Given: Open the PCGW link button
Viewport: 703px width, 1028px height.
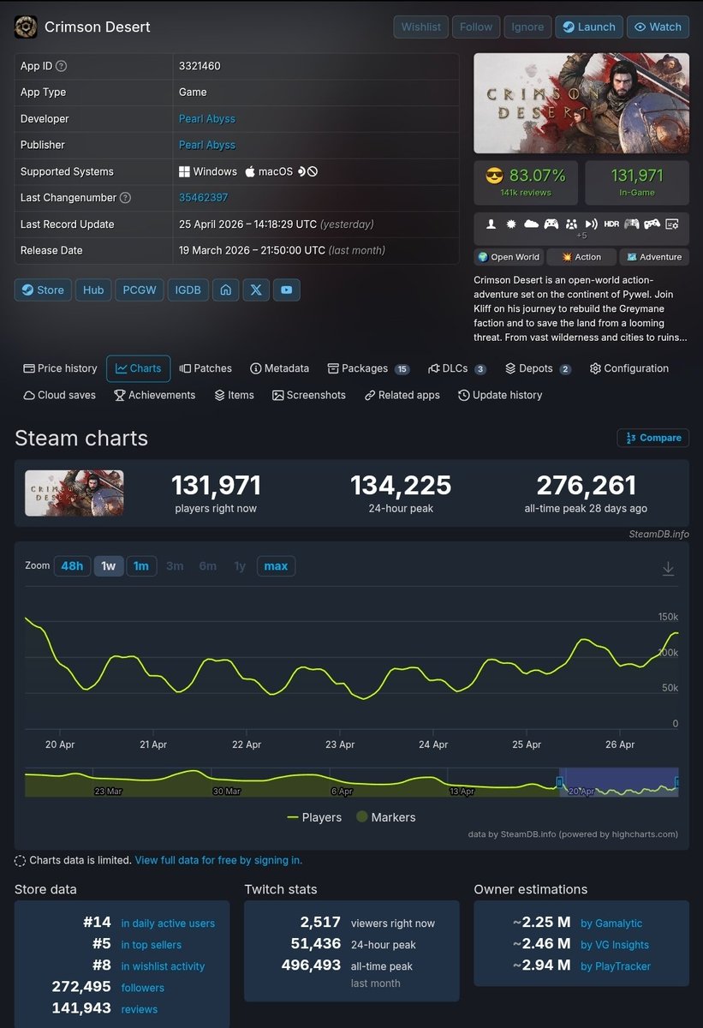Looking at the screenshot, I should [140, 290].
